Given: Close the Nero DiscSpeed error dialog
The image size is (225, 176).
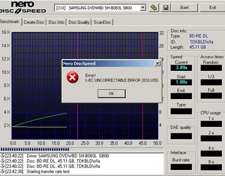Looking at the screenshot, I should click(x=157, y=63).
